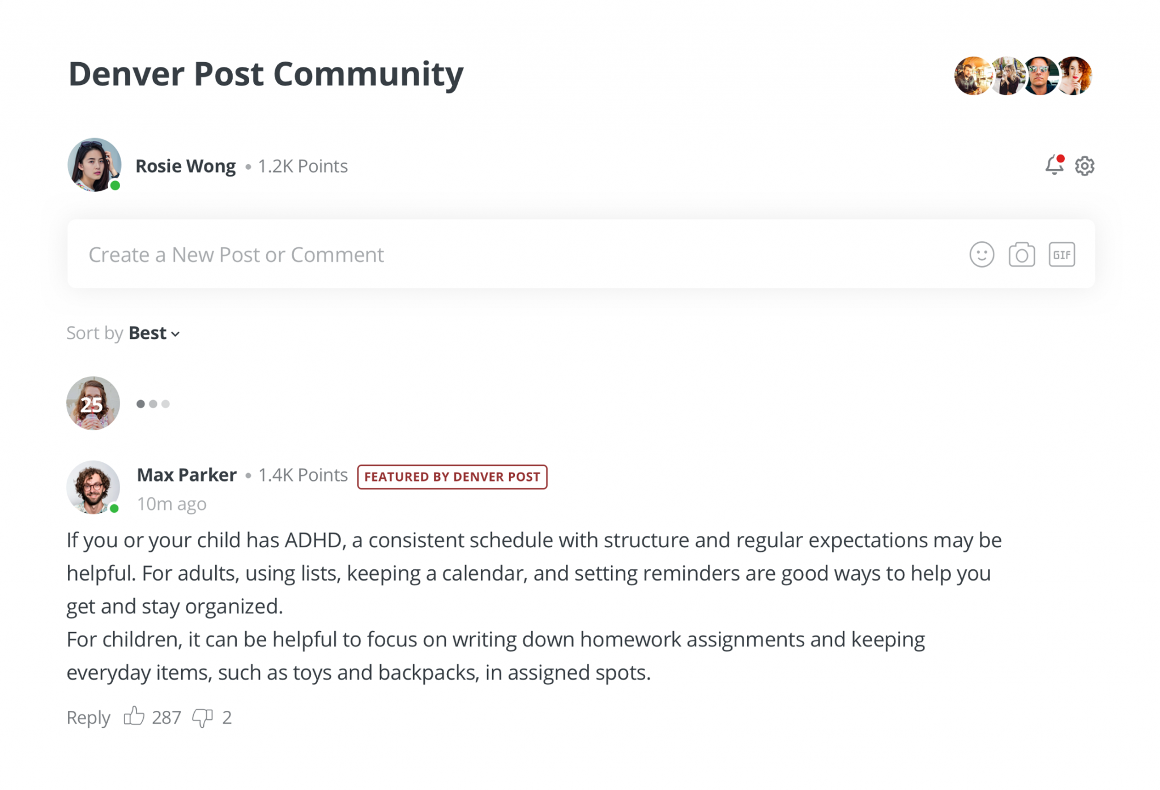Expand the Sort by Best dropdown

click(x=153, y=333)
